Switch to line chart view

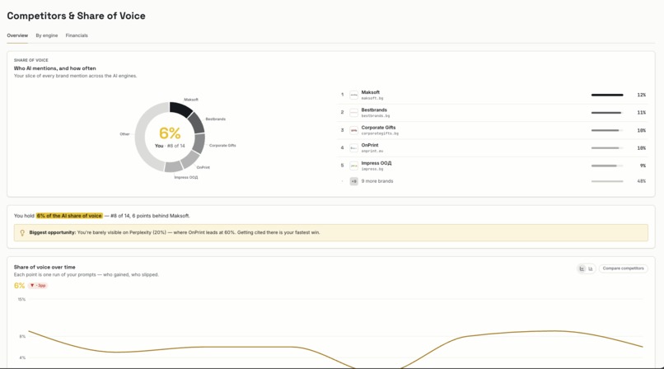pos(582,269)
